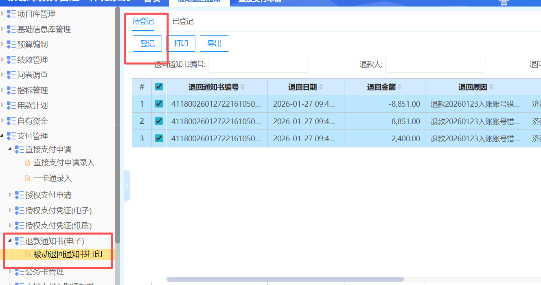Click the robot assistant icon in header
This screenshot has height=285, width=541.
click(x=504, y=2)
